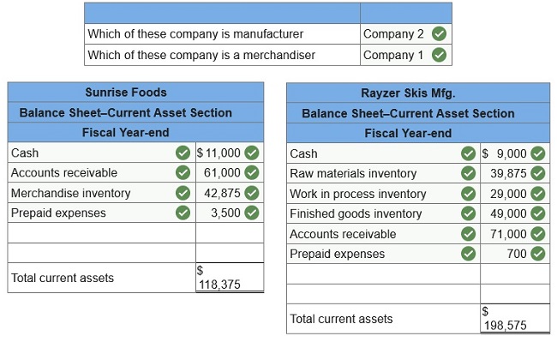
Task: Open the Work in process inventory dropdown
Action: [x=383, y=194]
